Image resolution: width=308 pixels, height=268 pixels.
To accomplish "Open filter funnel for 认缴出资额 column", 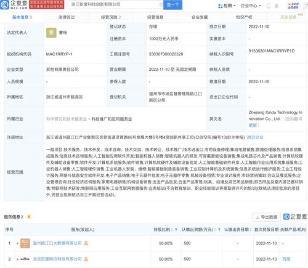I will coord(219,230).
